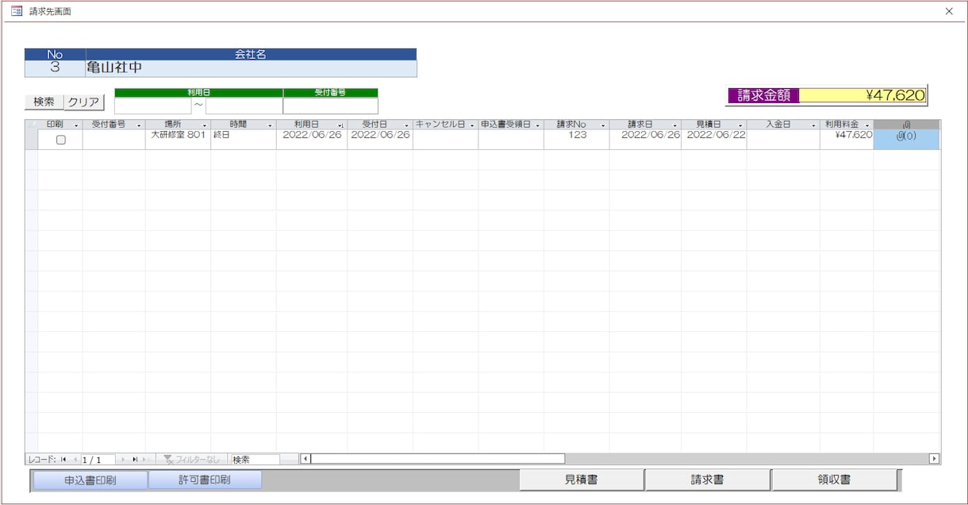Select the first row's record selector
Screen dimensions: 968x505
[32, 139]
